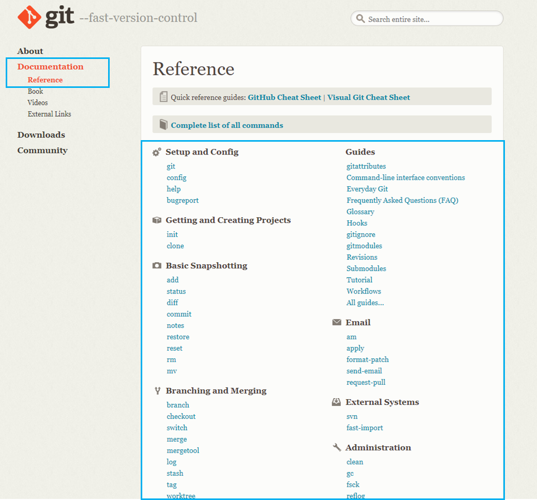The image size is (537, 500).
Task: Open the gitignore guide
Action: tap(361, 234)
